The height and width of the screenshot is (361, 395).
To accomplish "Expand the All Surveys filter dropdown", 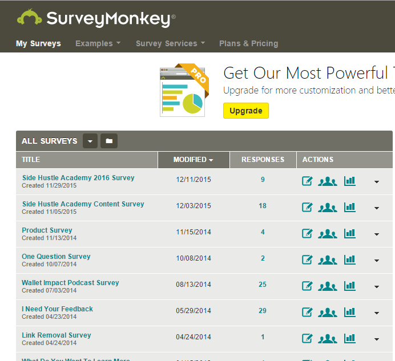I will [90, 141].
